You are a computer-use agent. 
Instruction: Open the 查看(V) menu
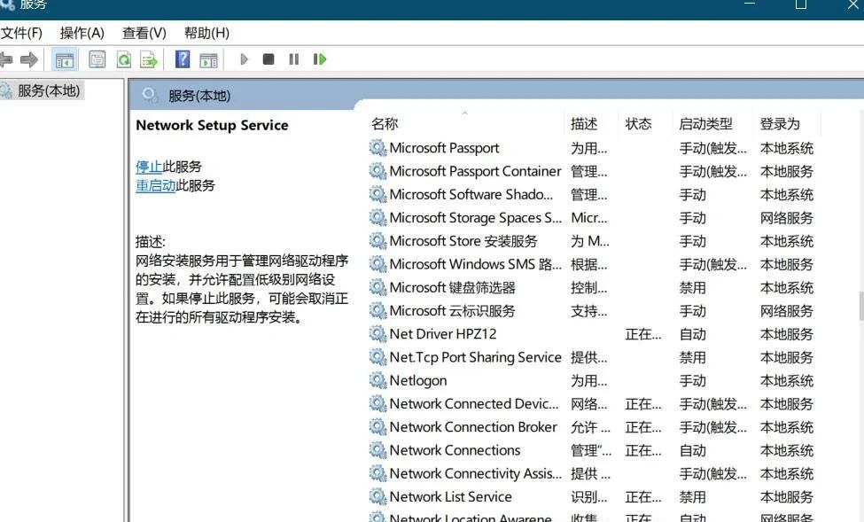pos(144,33)
